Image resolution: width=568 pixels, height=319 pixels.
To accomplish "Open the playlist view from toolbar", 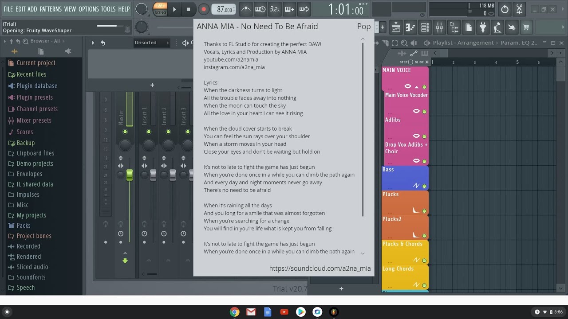I will [x=396, y=27].
